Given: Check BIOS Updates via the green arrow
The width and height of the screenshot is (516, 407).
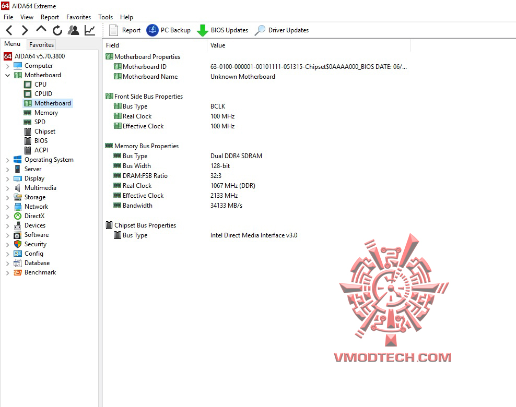Looking at the screenshot, I should [x=222, y=30].
